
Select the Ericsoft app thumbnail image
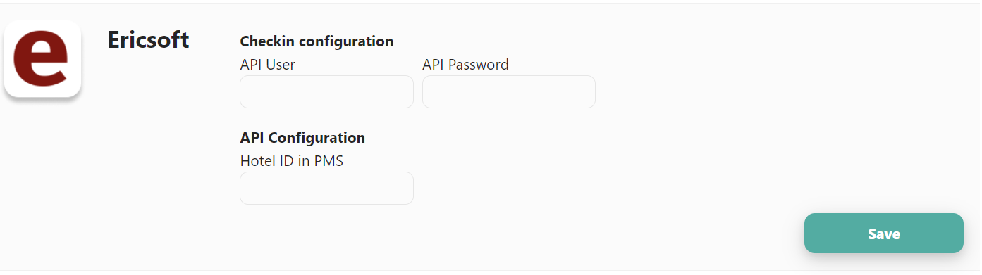42,58
